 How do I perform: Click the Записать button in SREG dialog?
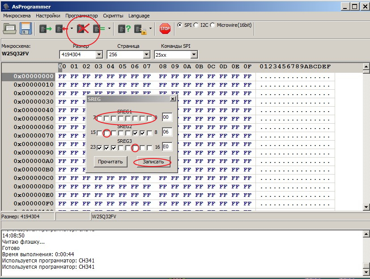pyautogui.click(x=153, y=162)
